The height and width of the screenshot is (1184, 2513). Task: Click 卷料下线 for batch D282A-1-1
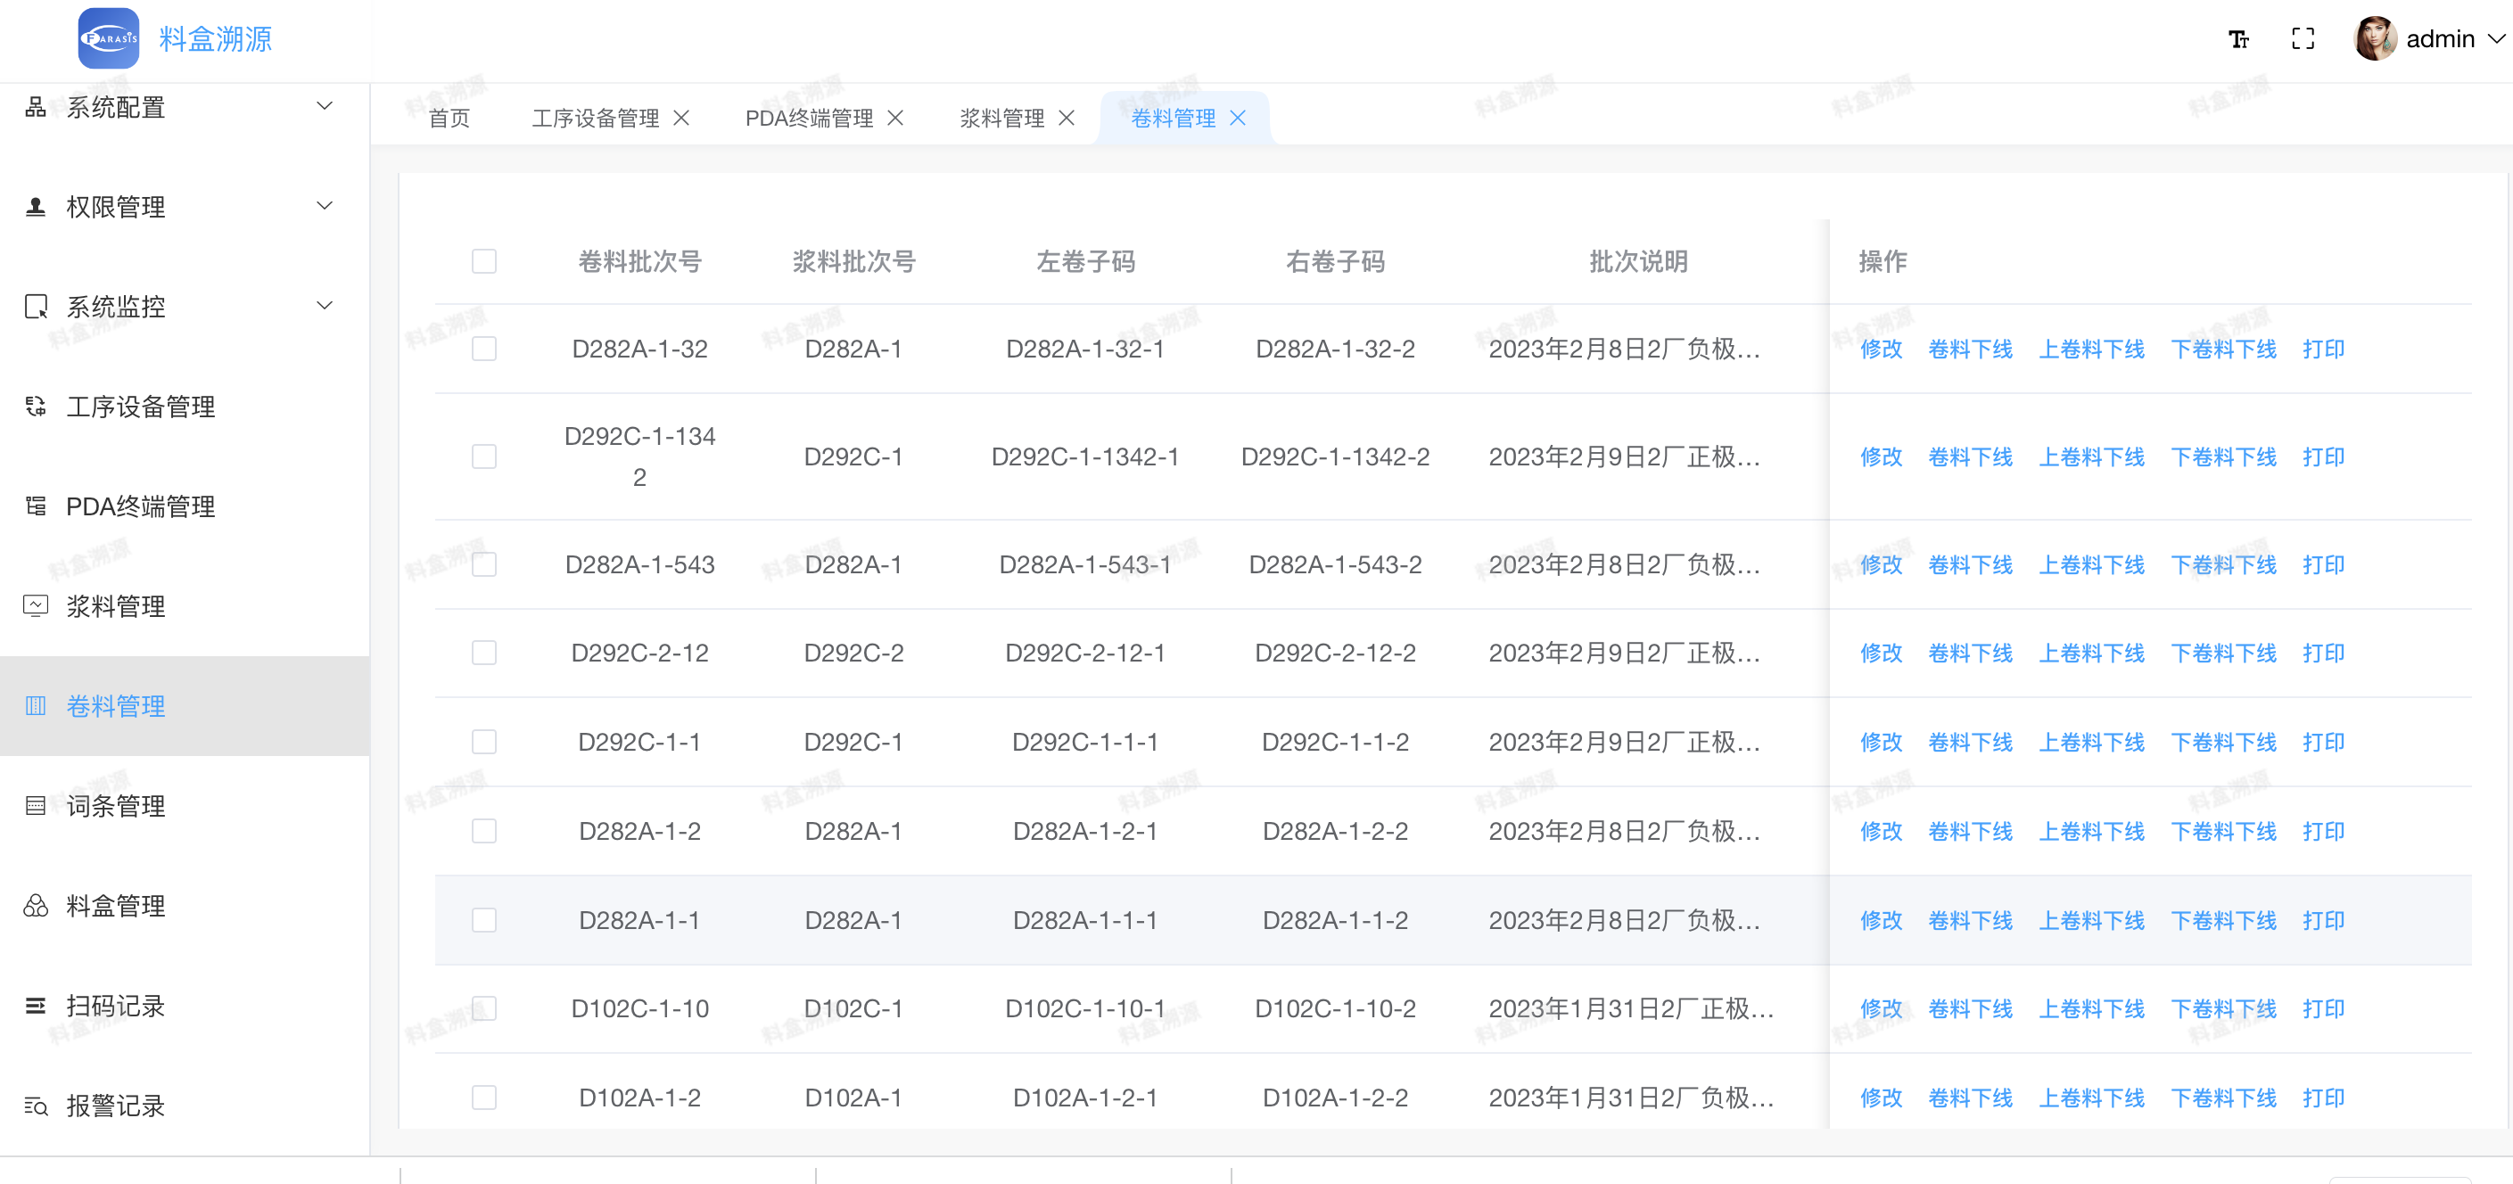click(x=1971, y=921)
